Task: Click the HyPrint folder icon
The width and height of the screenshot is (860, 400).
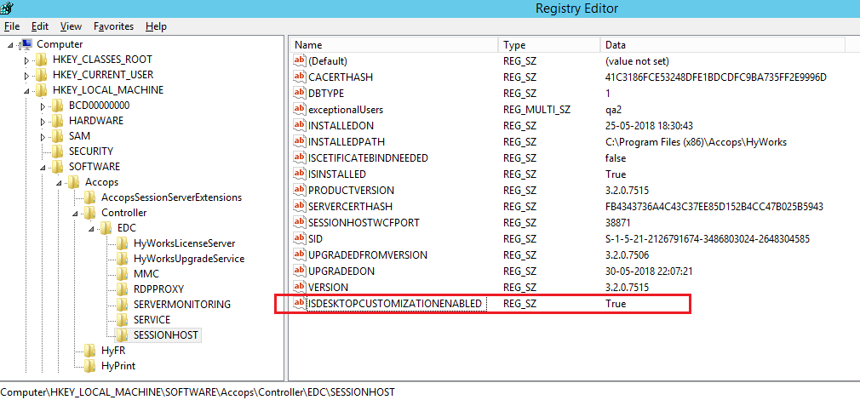Action: click(x=90, y=366)
